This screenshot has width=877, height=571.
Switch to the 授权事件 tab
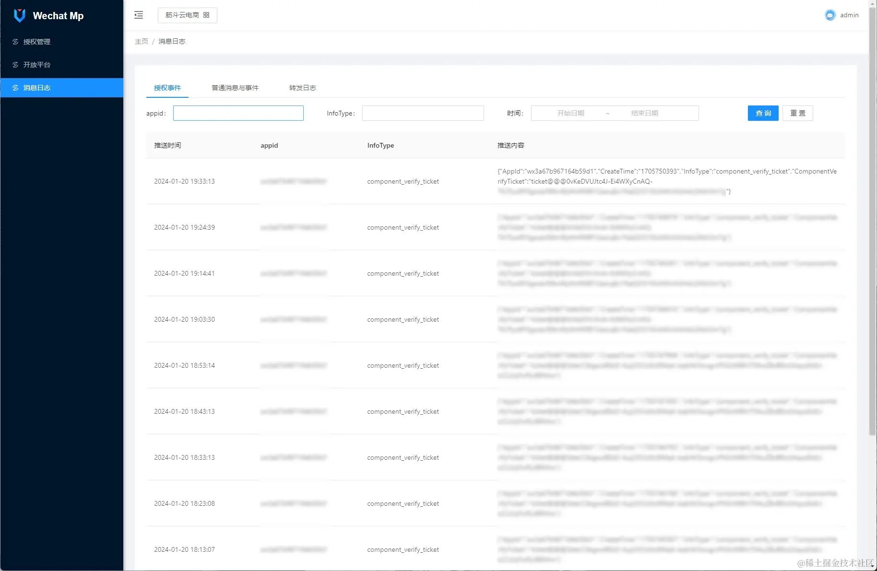(x=167, y=88)
